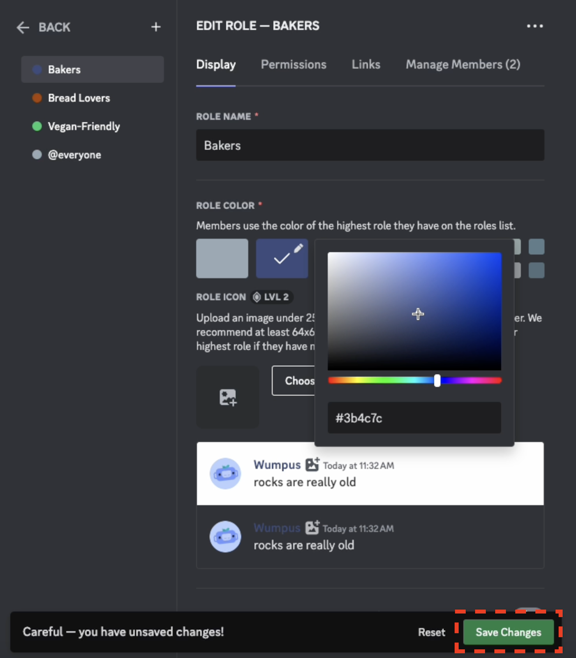
Task: Click the role icon upload placeholder
Action: tap(228, 397)
